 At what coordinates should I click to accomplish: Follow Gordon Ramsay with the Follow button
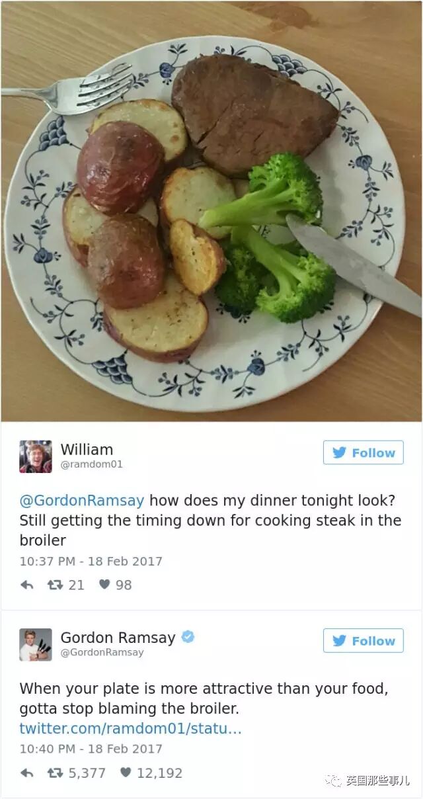(363, 640)
